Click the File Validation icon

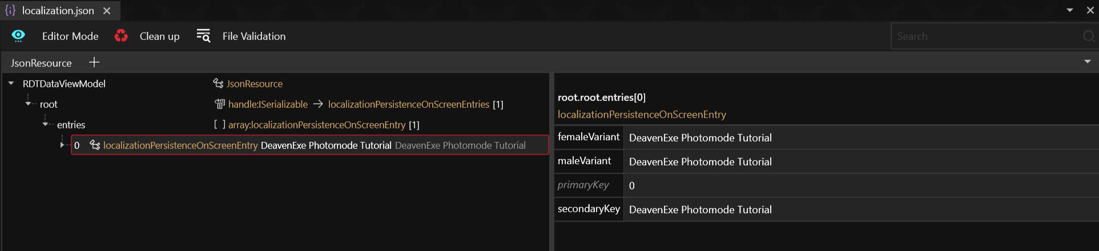click(203, 36)
